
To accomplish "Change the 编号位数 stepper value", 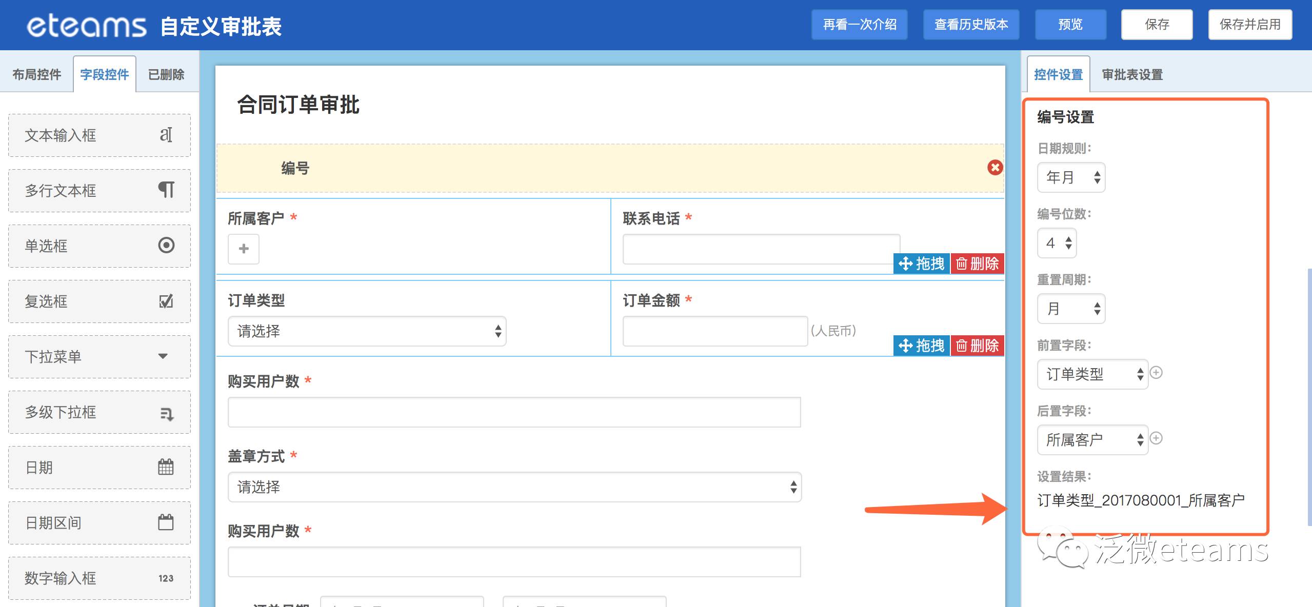I will pos(1058,243).
